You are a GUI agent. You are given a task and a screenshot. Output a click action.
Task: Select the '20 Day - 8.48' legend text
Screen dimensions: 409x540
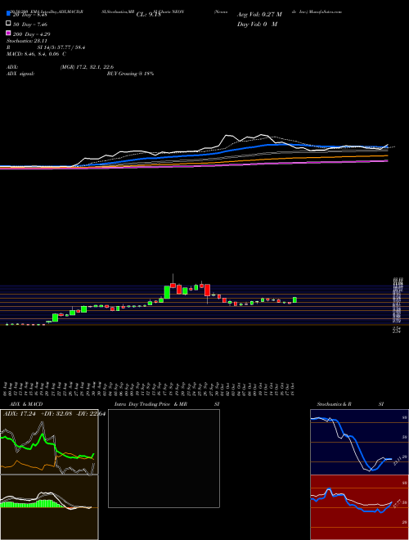point(29,15)
